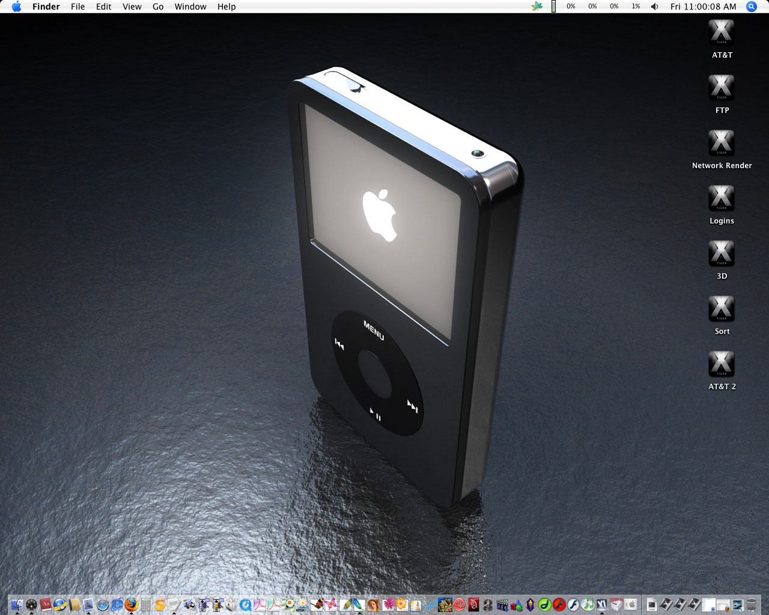Click the green leaf menu bar icon
769x615 pixels.
point(537,7)
